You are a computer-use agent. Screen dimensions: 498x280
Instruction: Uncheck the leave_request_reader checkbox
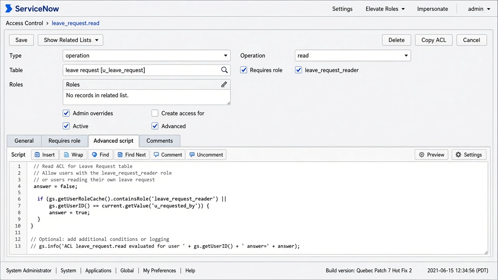[x=298, y=70]
